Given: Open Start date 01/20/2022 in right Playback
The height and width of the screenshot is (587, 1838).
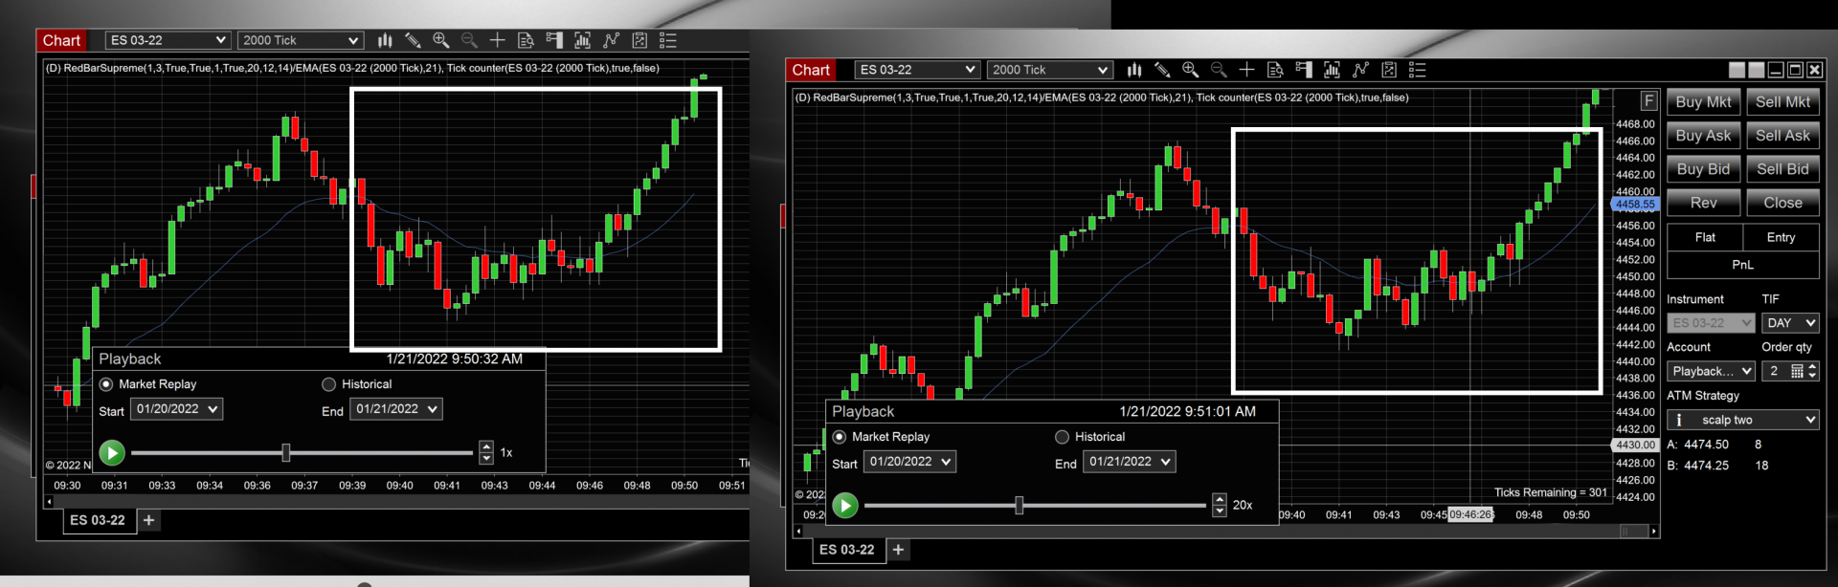Looking at the screenshot, I should (x=910, y=462).
